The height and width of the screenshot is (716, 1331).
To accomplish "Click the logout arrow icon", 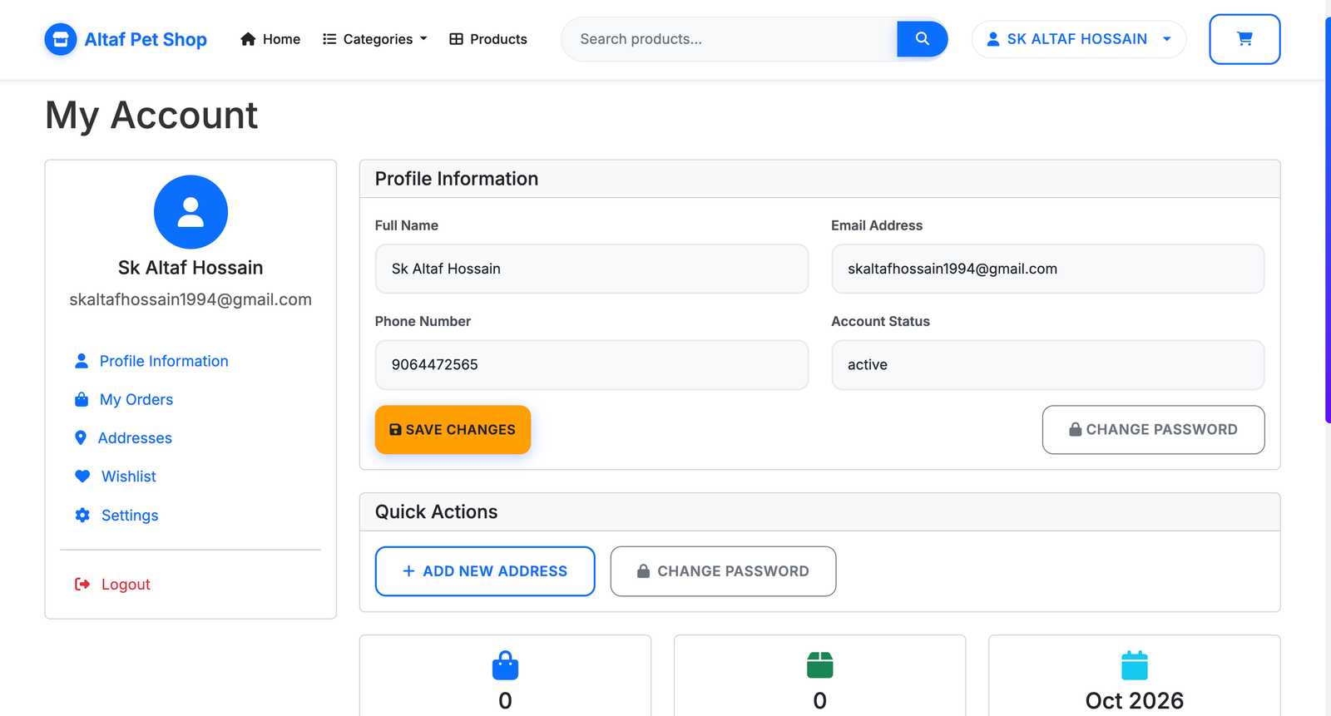I will [82, 585].
